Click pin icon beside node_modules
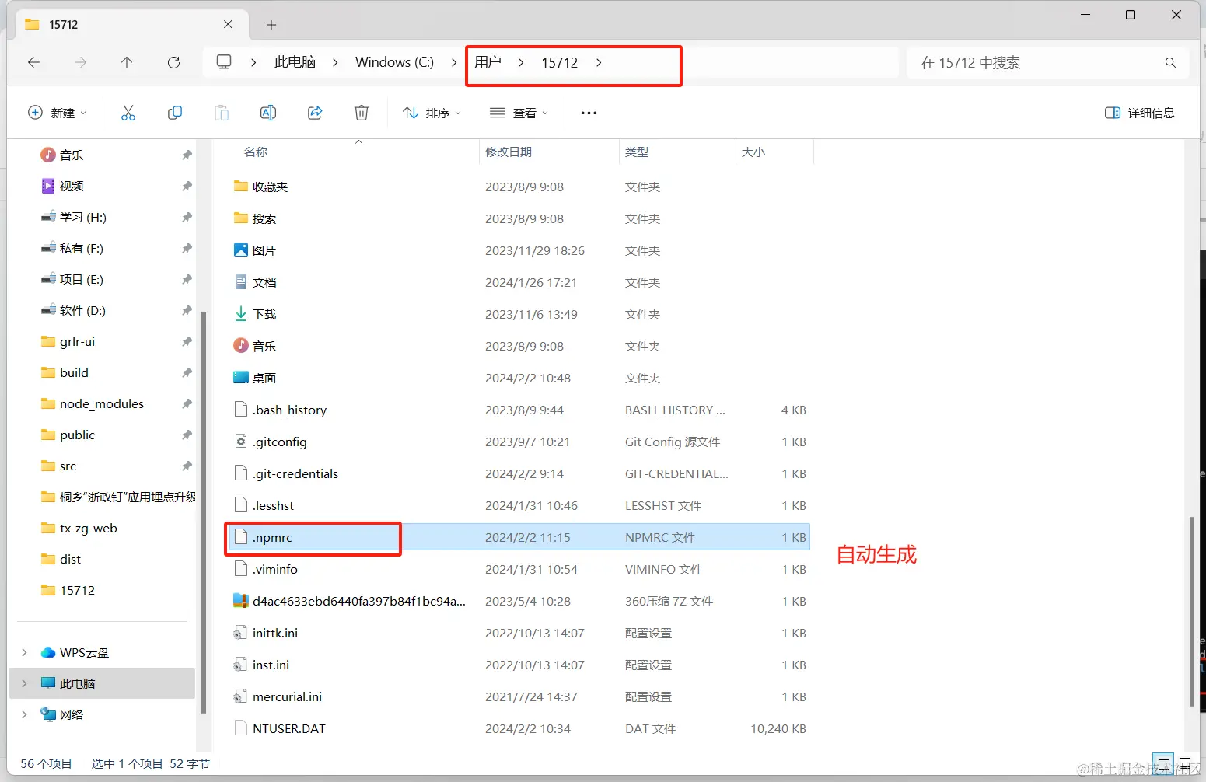The height and width of the screenshot is (782, 1206). coord(187,403)
